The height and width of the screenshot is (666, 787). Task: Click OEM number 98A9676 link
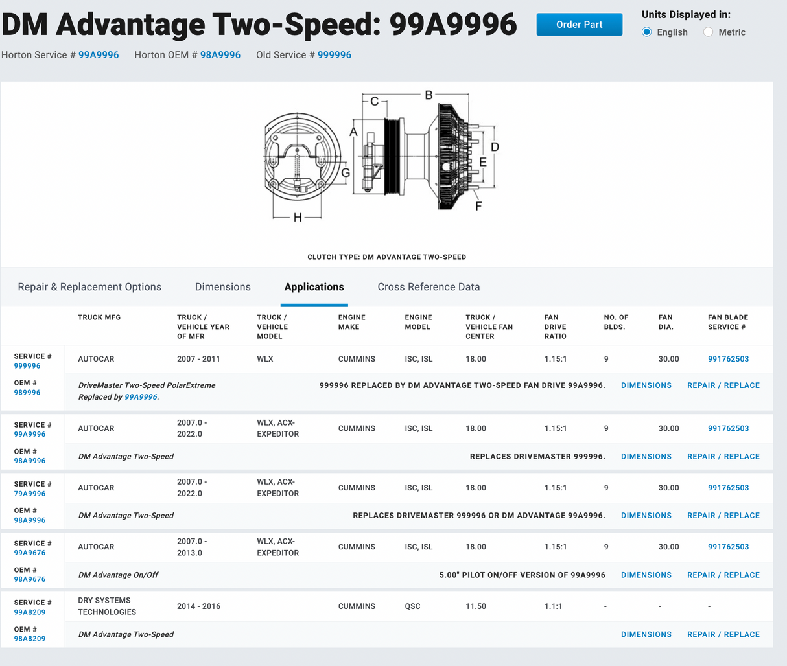[x=30, y=580]
